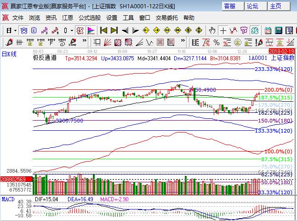Jump to first record with skip-back icon
This screenshot has width=297, height=221.
tap(104, 30)
